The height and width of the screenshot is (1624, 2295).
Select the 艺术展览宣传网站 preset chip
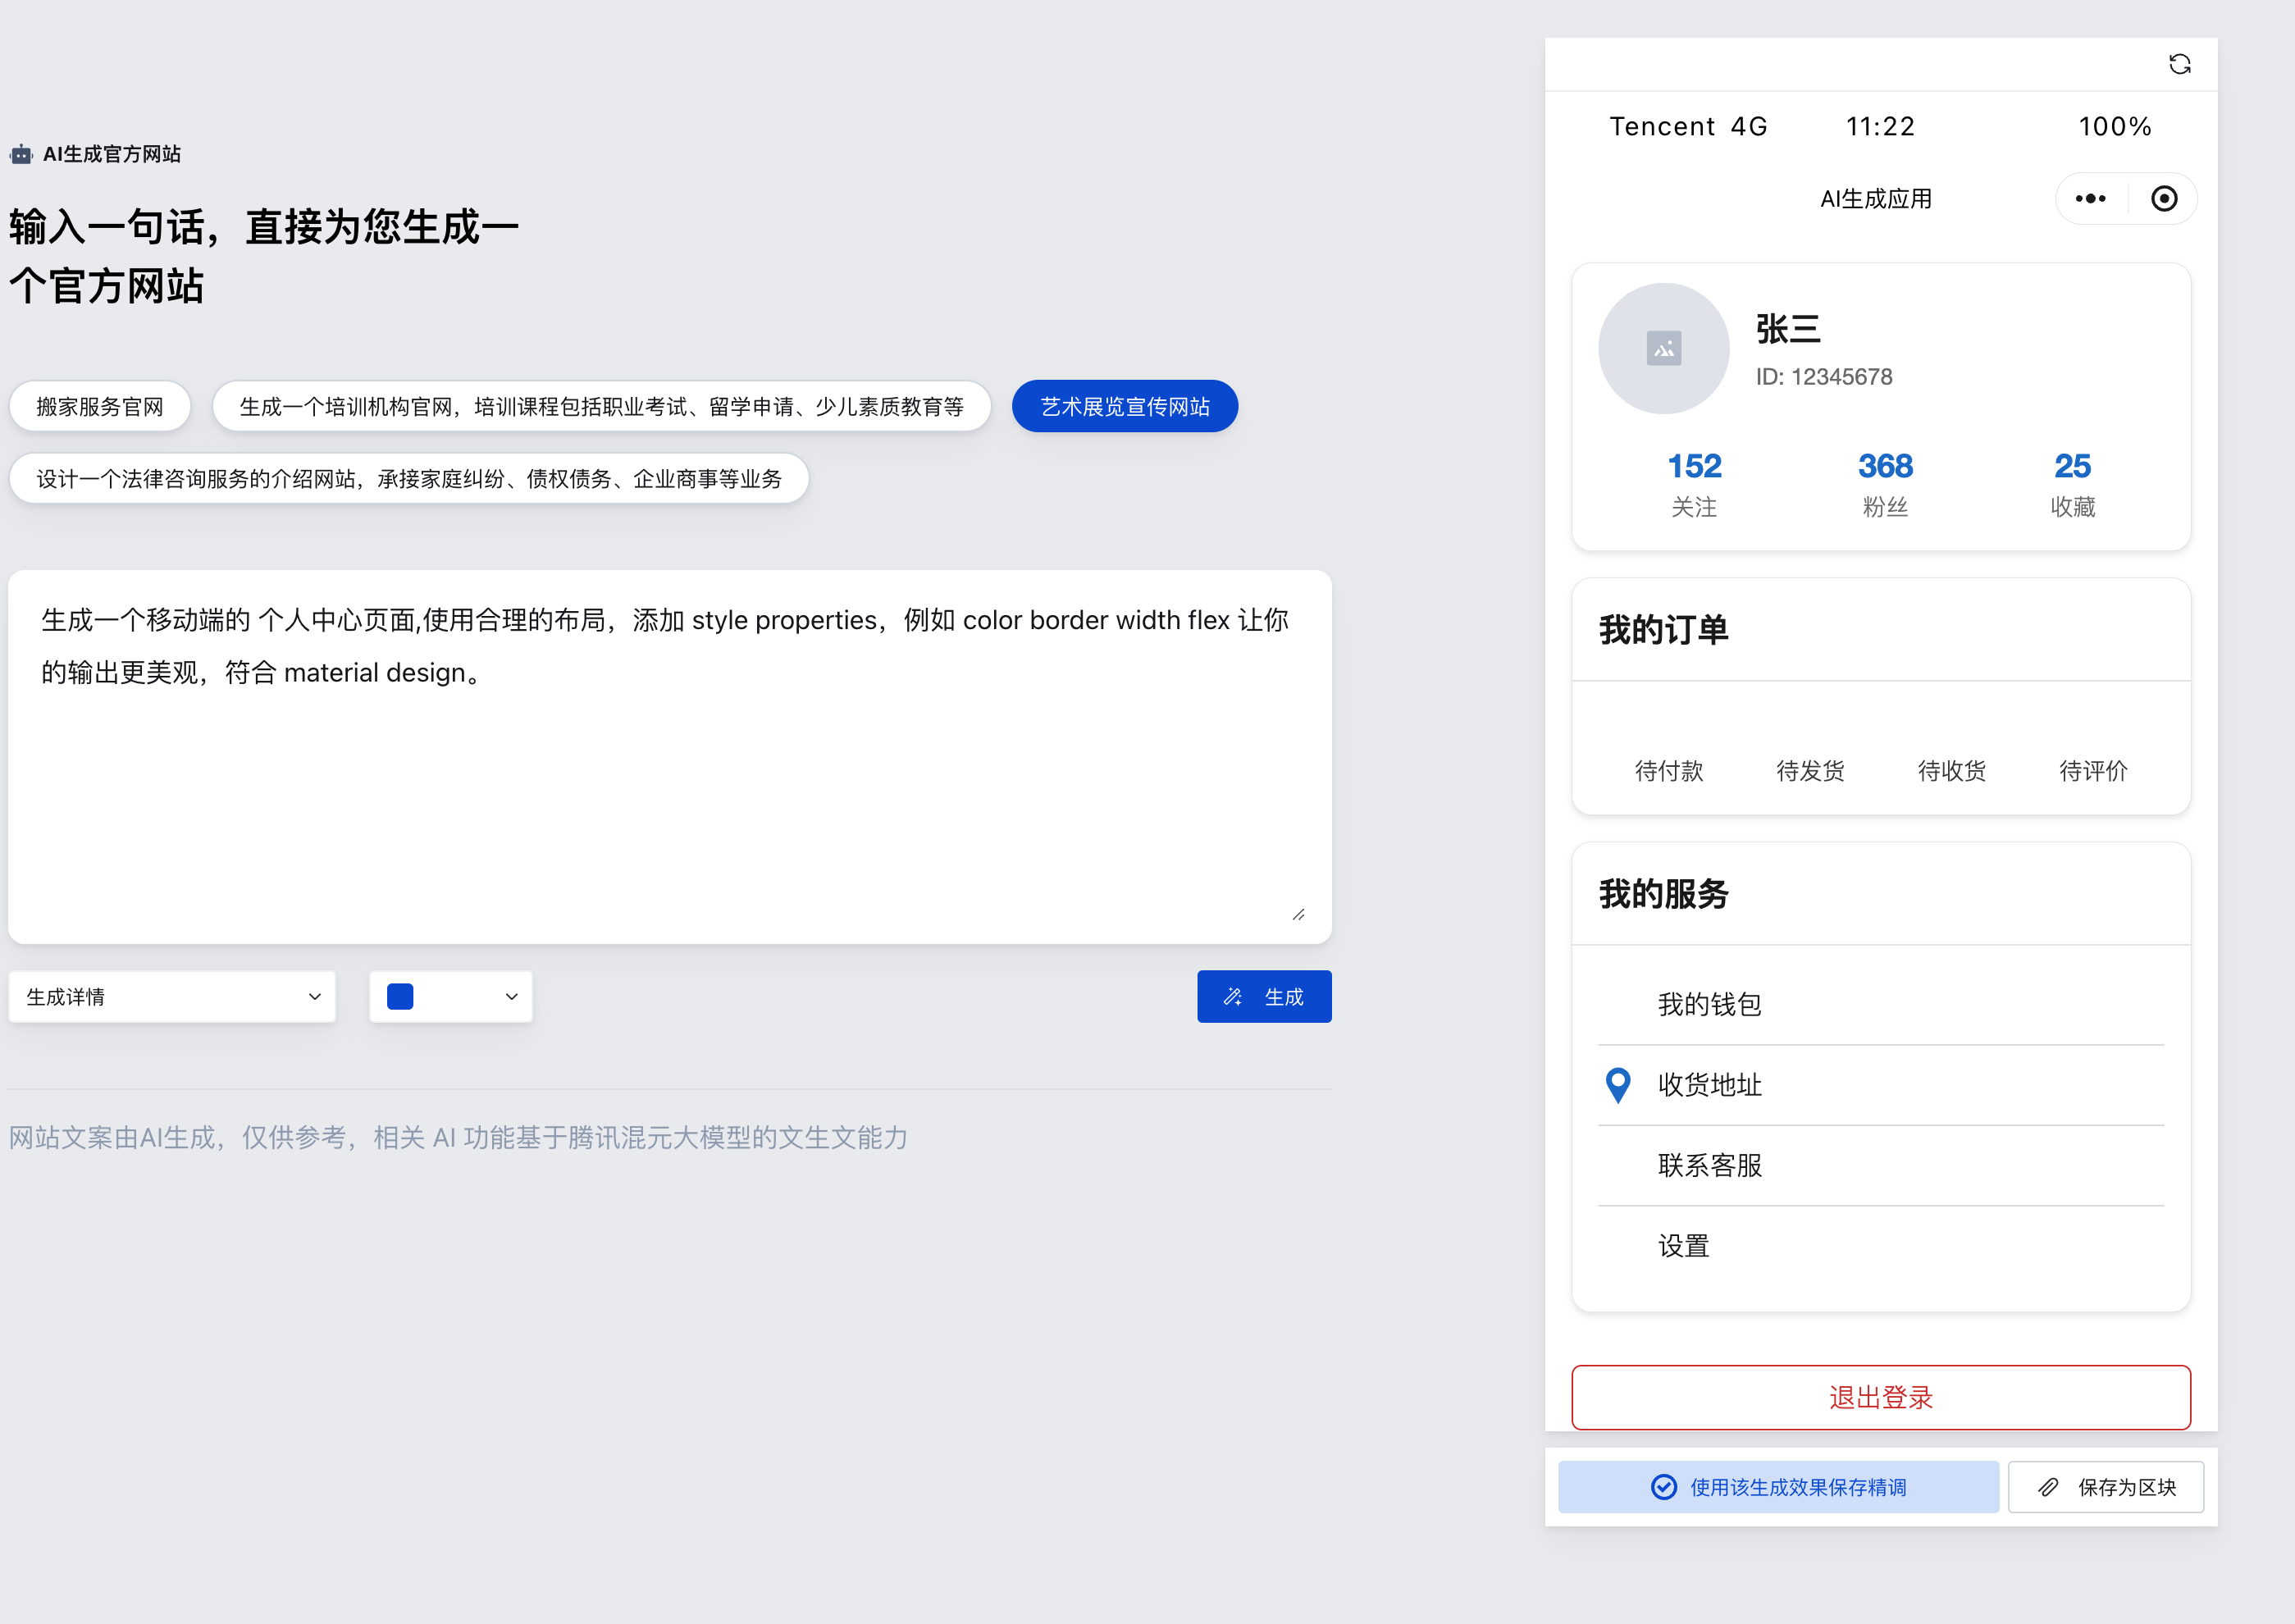pyautogui.click(x=1124, y=407)
